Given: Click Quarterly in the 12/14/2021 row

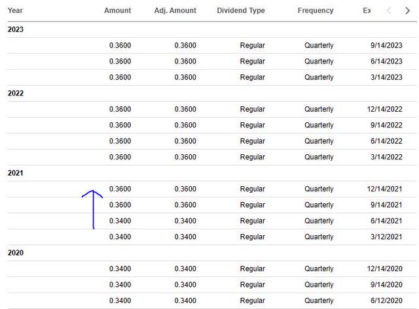Looking at the screenshot, I should tap(319, 189).
